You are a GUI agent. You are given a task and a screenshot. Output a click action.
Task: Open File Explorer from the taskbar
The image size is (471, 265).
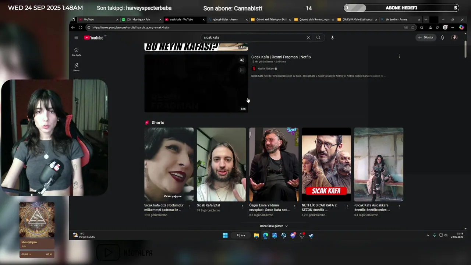tap(256, 235)
